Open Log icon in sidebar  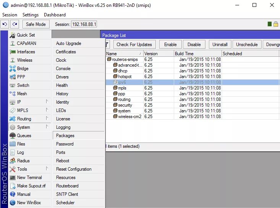pyautogui.click(x=13, y=152)
